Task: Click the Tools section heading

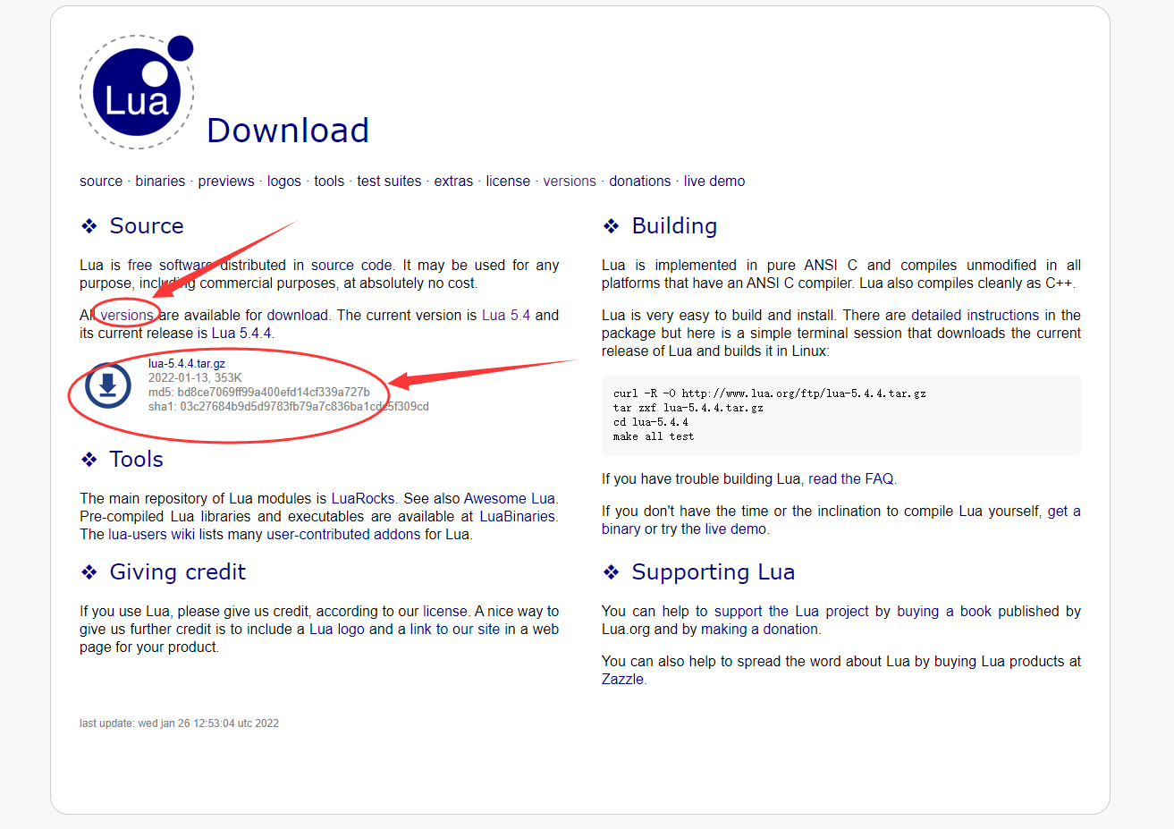Action: click(136, 459)
